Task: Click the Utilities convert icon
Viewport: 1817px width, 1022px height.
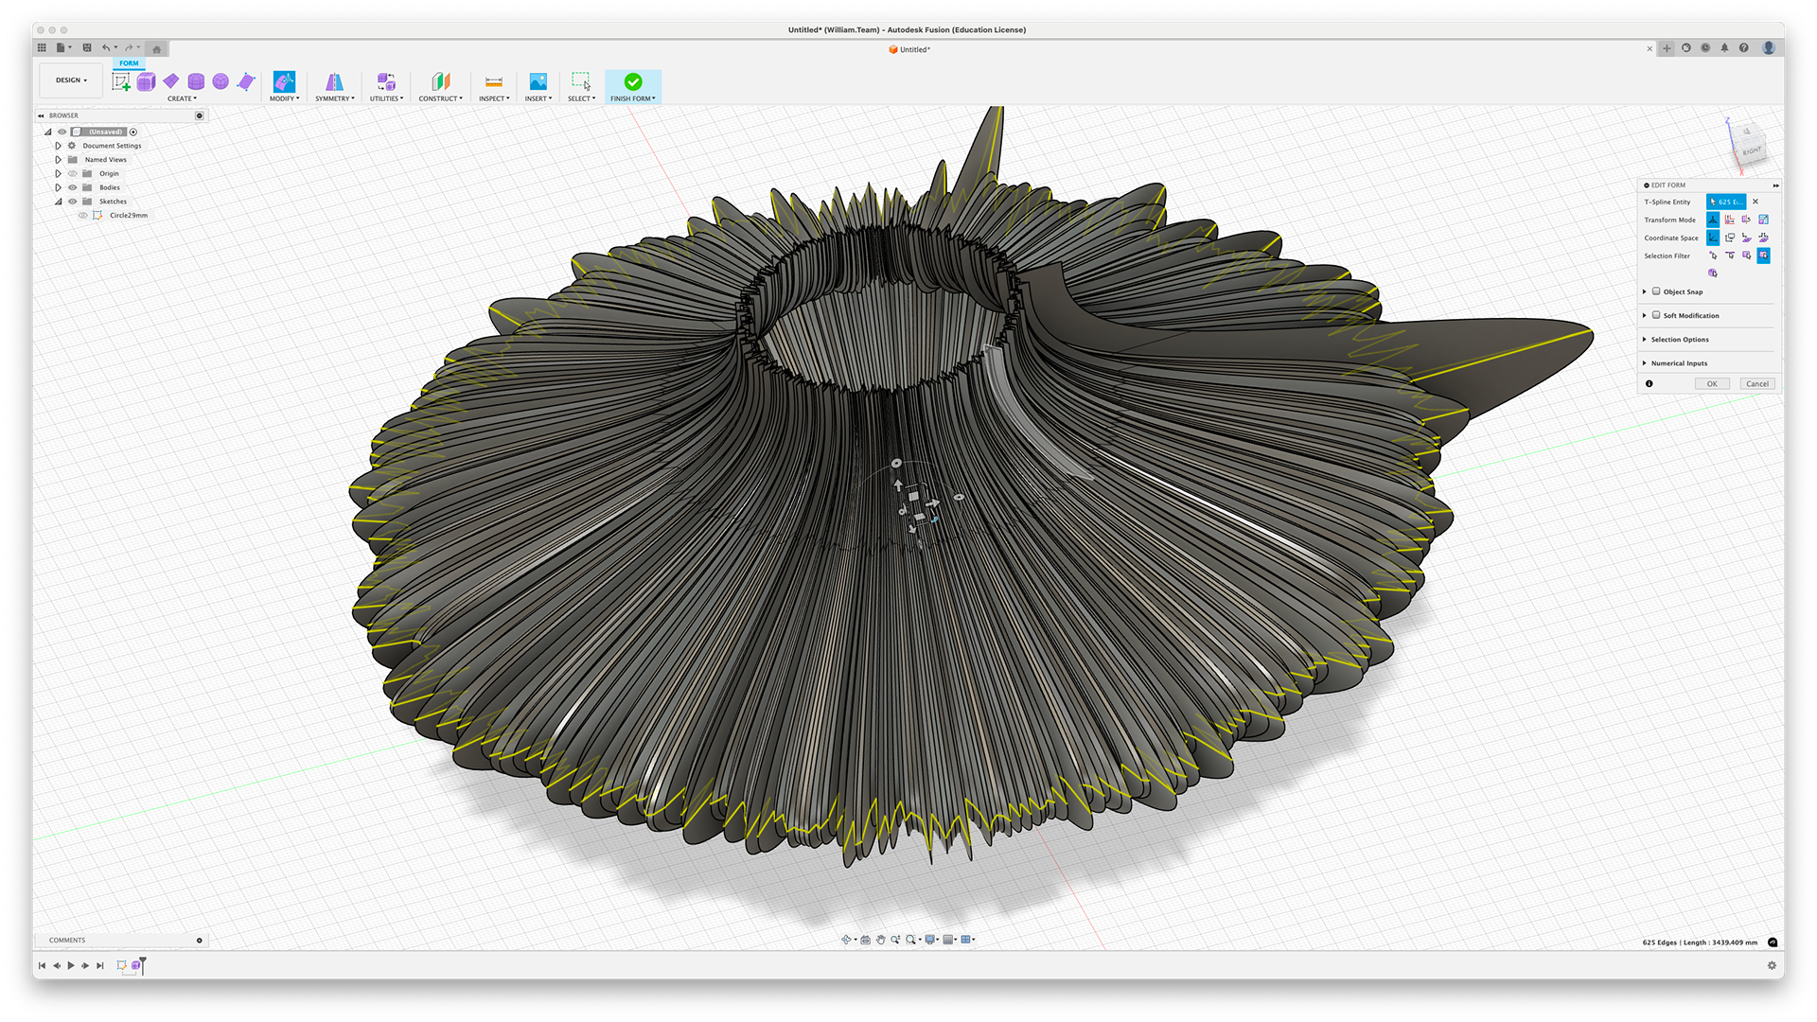Action: 386,82
